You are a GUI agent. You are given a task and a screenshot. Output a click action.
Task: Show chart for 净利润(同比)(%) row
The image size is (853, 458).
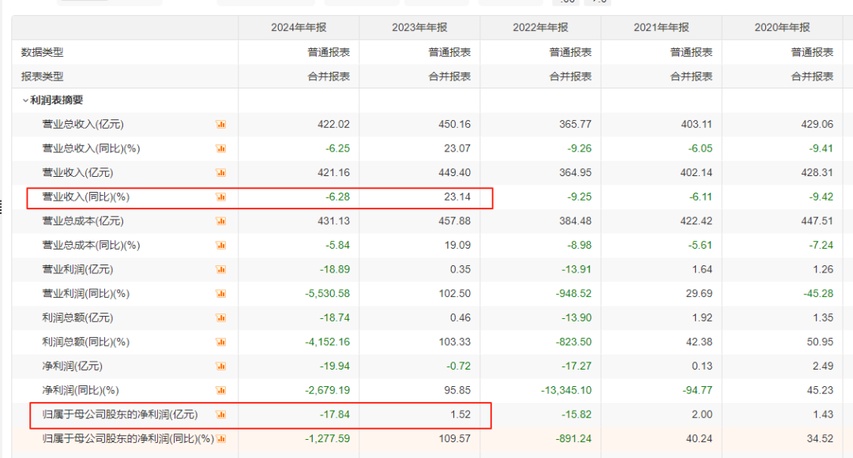[221, 390]
